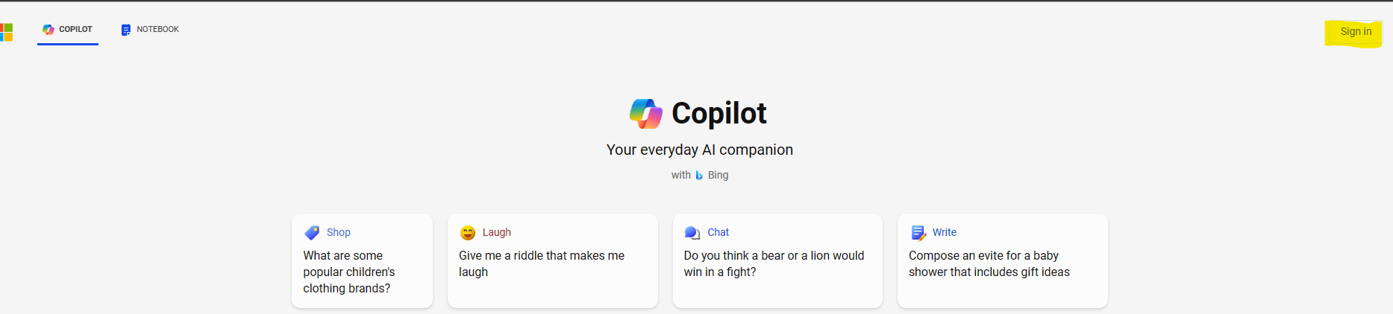This screenshot has width=1393, height=314.
Task: Click the "with Bing" text
Action: click(x=700, y=175)
